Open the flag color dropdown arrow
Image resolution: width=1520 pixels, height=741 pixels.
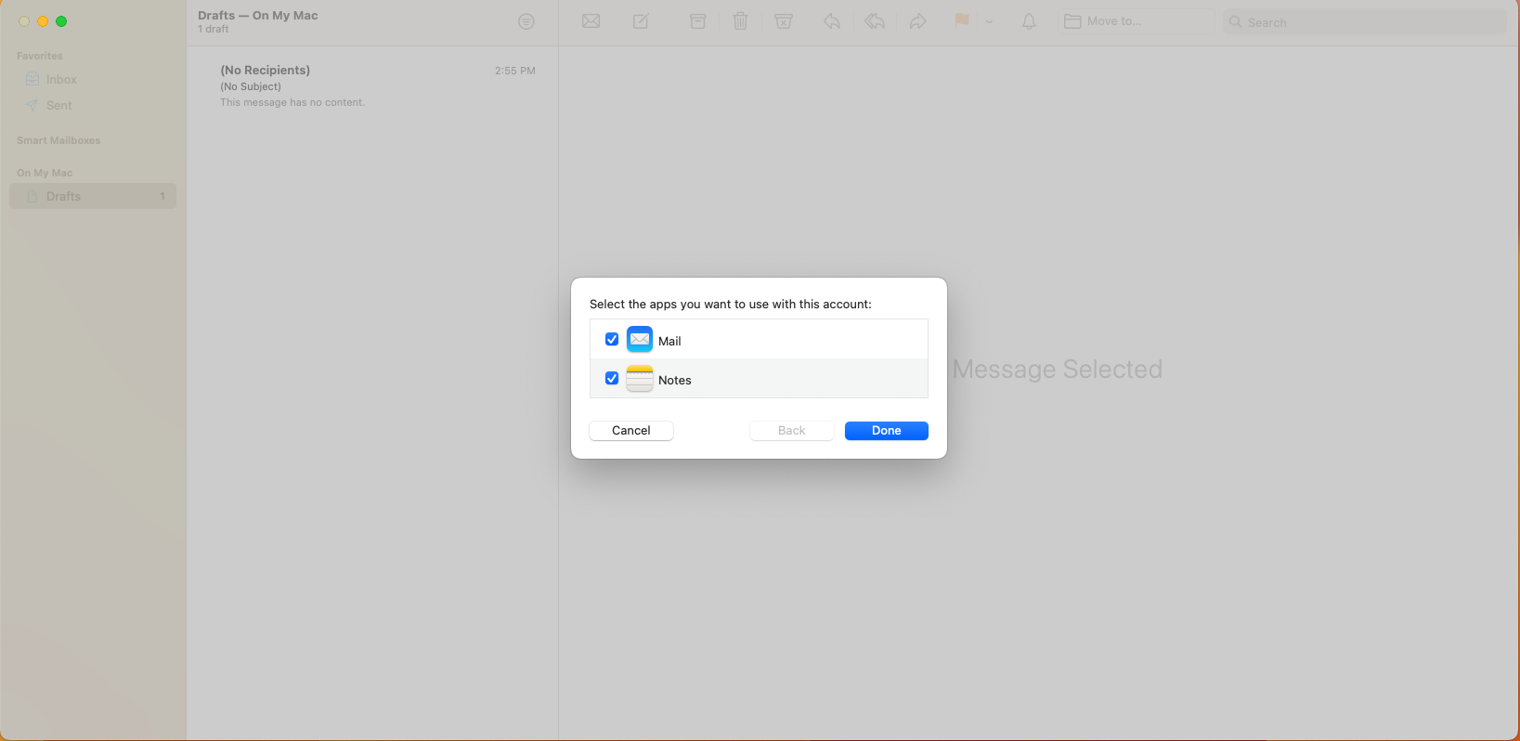[x=989, y=21]
